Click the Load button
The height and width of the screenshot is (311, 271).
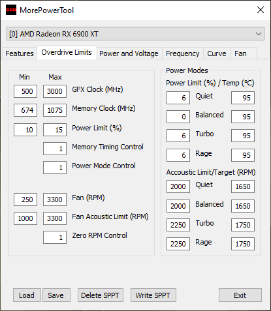[x=27, y=295]
